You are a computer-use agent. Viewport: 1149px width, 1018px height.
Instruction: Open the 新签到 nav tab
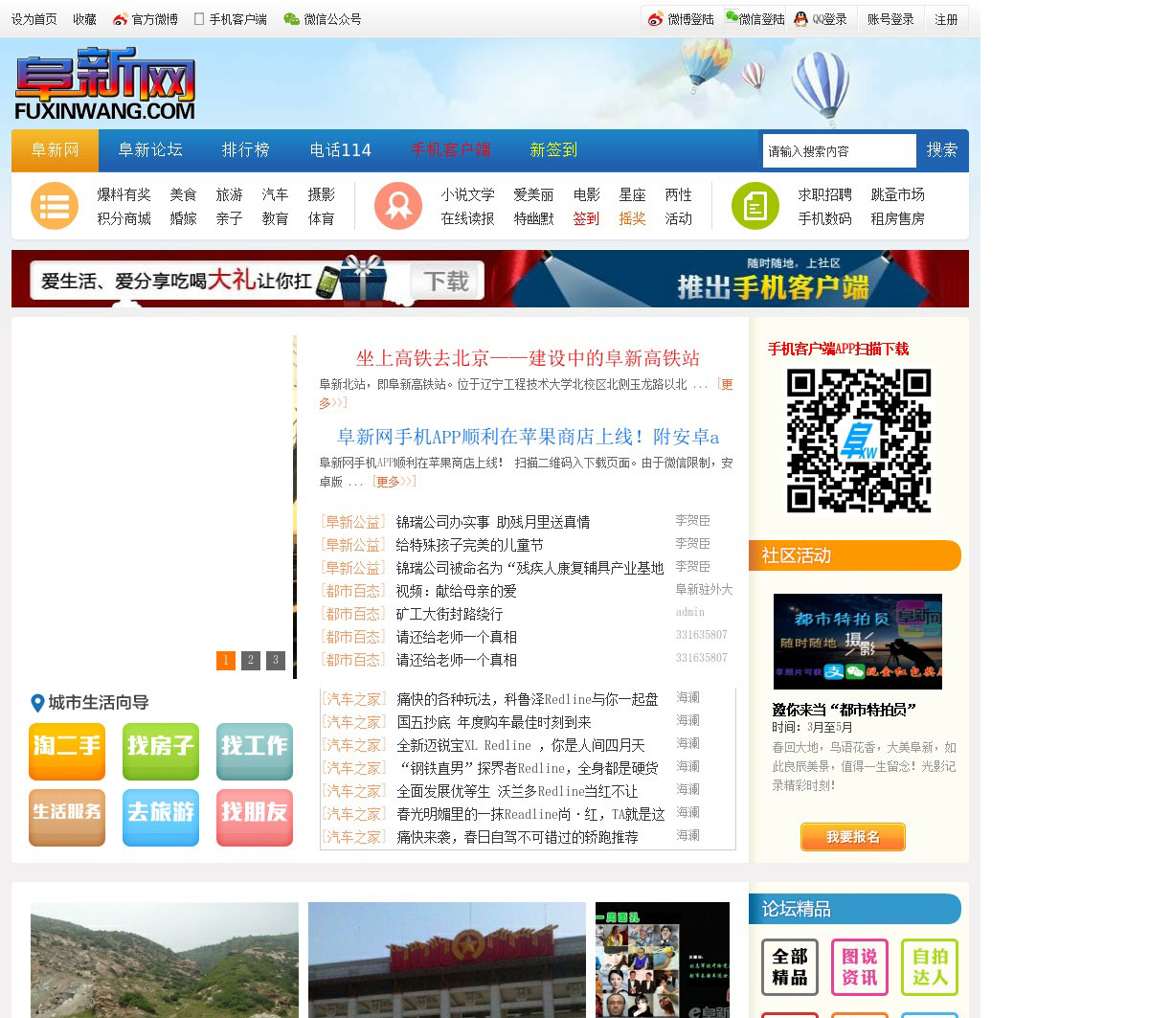click(553, 150)
